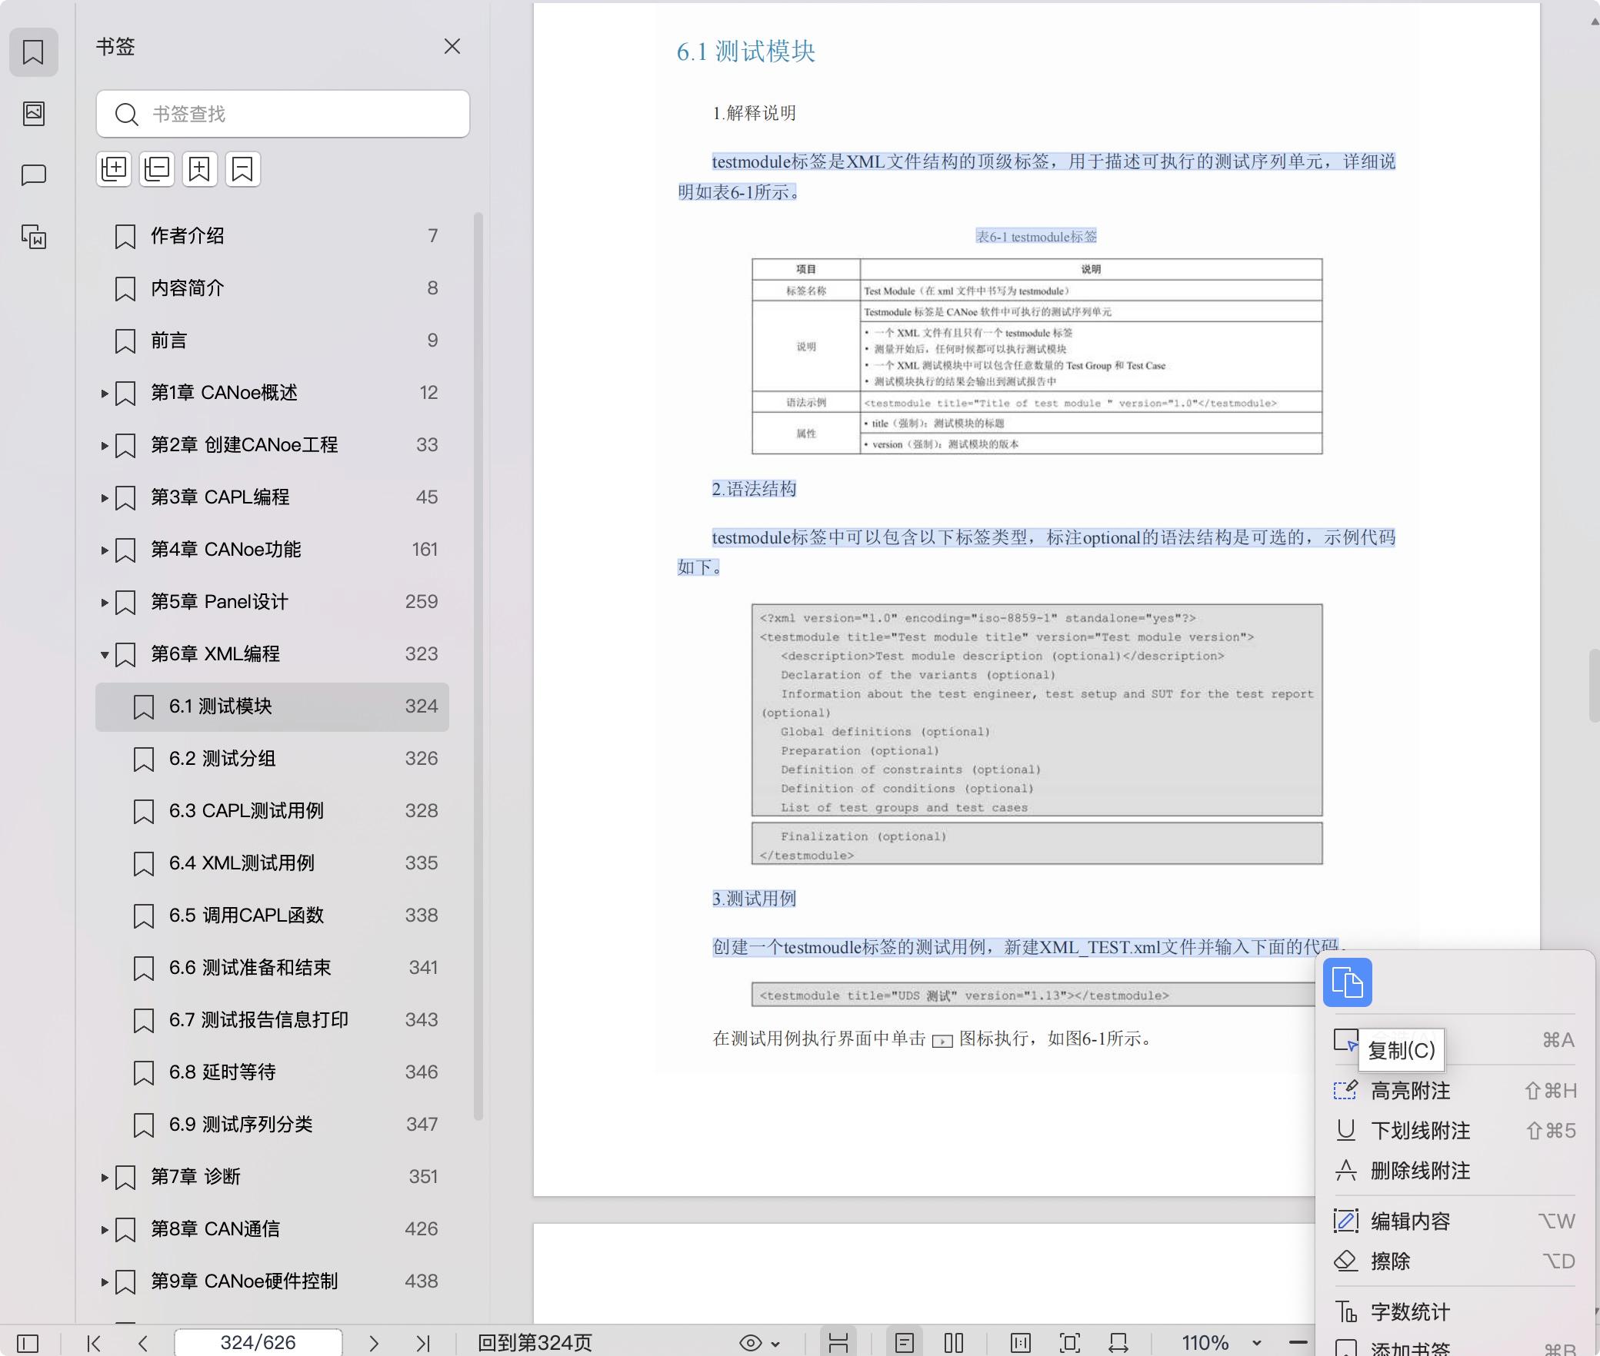Click the collapse-all bookmarks icon
The width and height of the screenshot is (1600, 1356).
[x=157, y=169]
